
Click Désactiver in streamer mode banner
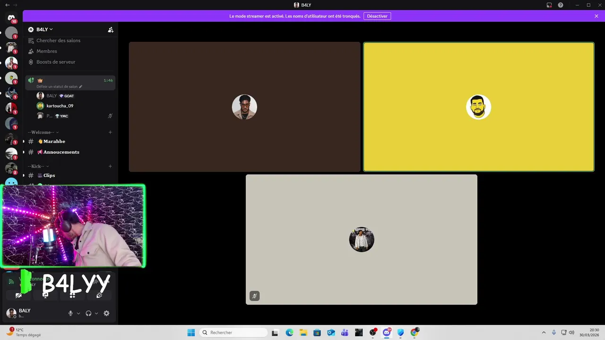tap(377, 16)
